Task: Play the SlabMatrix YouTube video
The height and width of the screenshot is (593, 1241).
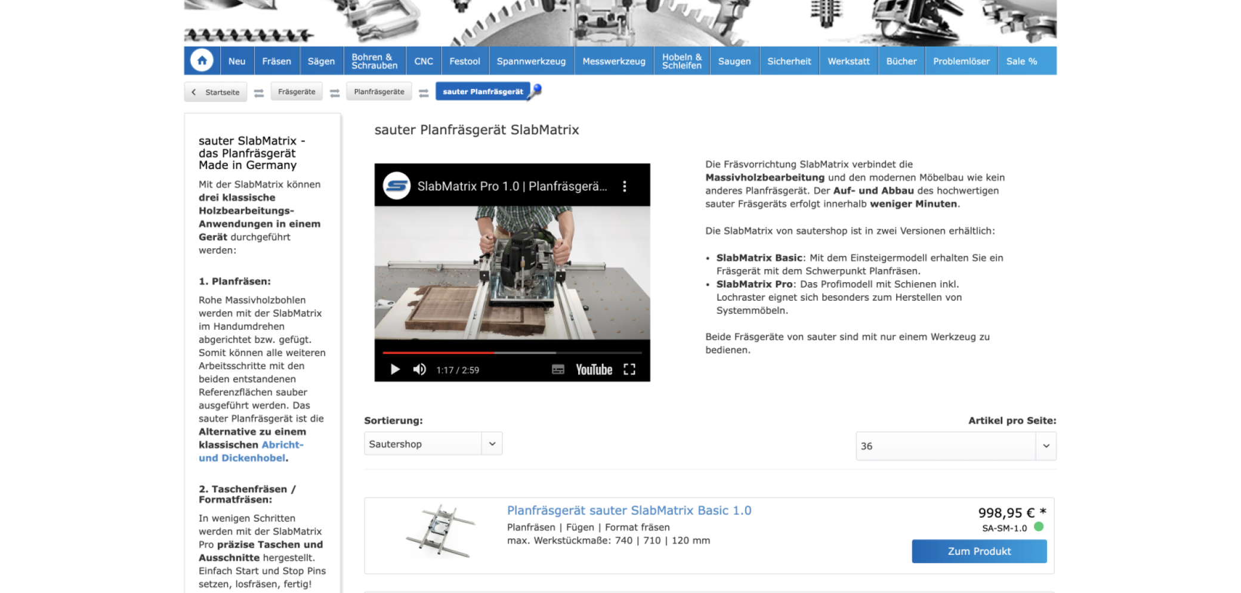Action: click(x=395, y=370)
